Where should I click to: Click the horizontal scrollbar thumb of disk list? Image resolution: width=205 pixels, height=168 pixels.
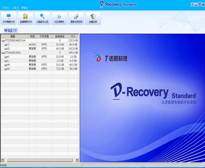click(40, 160)
